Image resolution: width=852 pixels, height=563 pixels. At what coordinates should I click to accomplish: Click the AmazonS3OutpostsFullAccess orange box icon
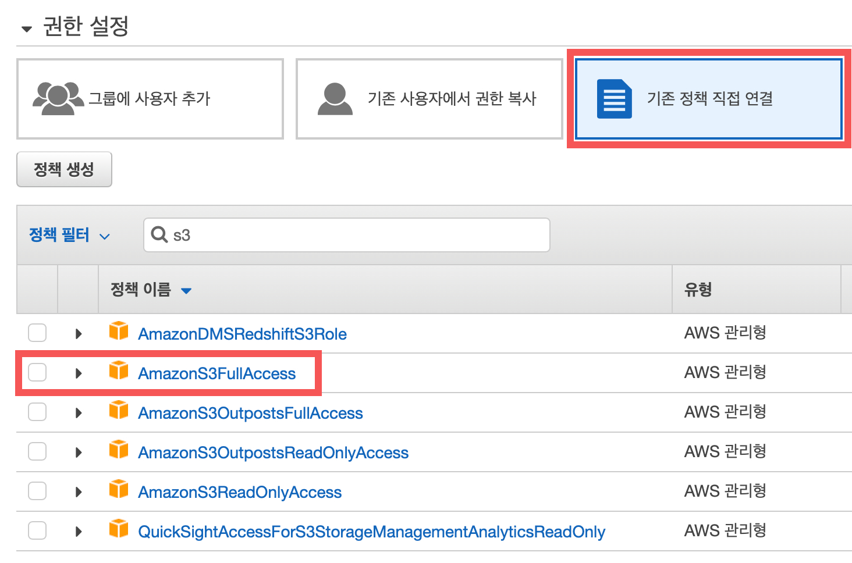point(119,410)
